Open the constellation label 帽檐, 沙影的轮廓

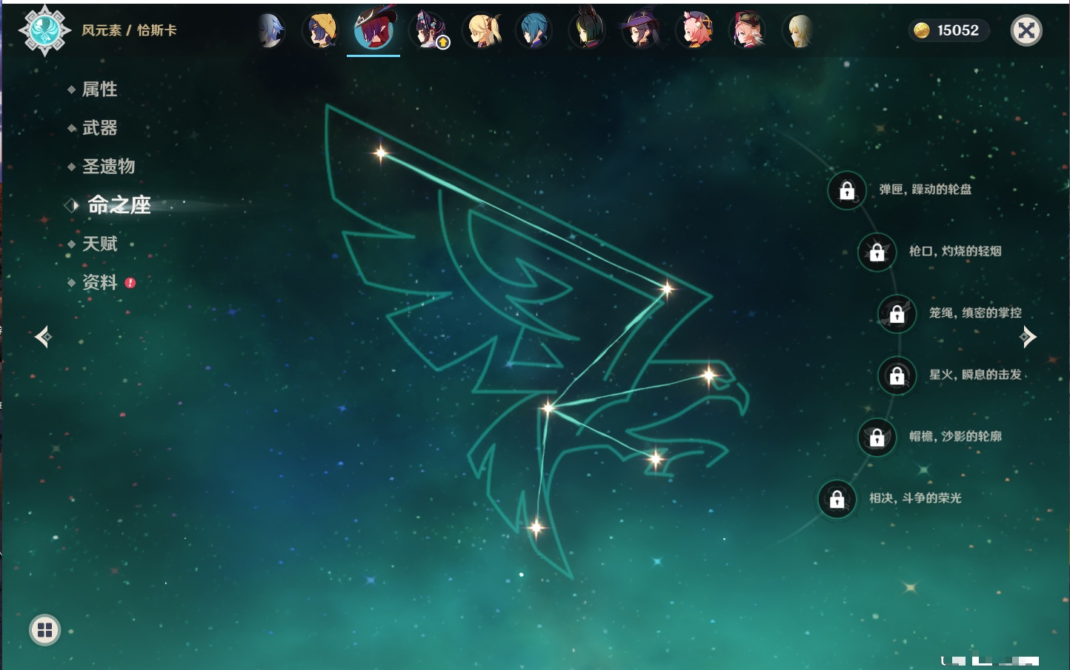pyautogui.click(x=955, y=436)
